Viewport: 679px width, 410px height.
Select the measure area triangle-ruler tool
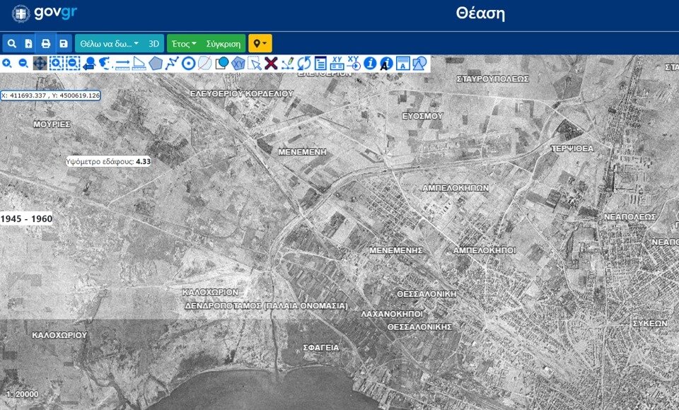139,63
